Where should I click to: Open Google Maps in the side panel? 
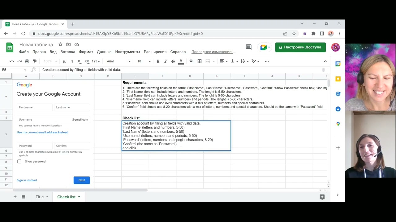(x=338, y=124)
